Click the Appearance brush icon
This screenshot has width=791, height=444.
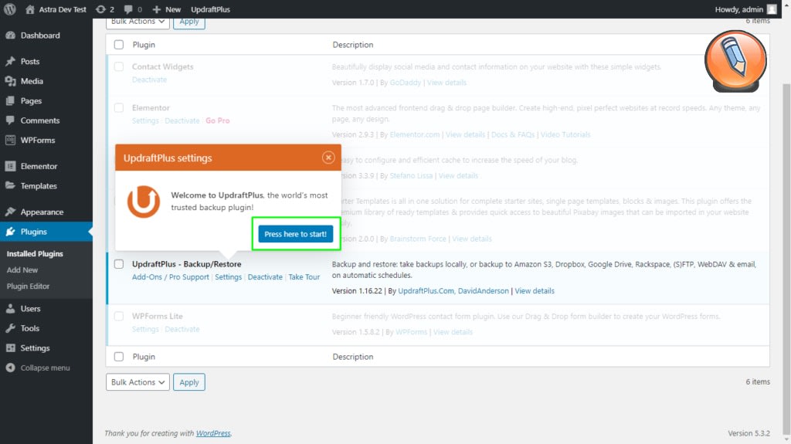point(10,212)
